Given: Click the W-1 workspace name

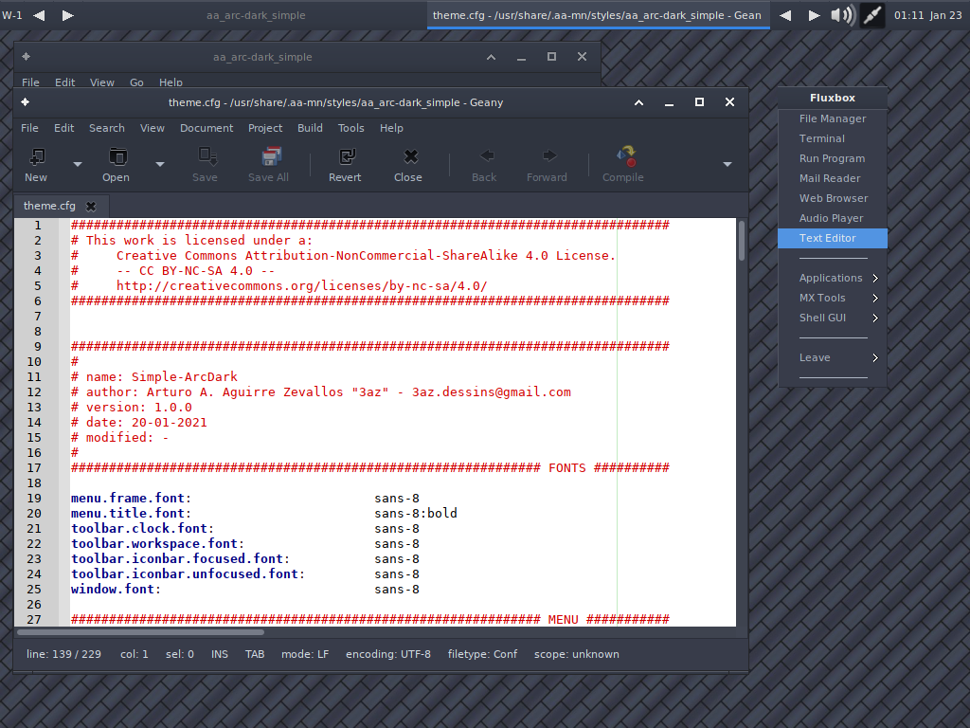Looking at the screenshot, I should click(12, 15).
